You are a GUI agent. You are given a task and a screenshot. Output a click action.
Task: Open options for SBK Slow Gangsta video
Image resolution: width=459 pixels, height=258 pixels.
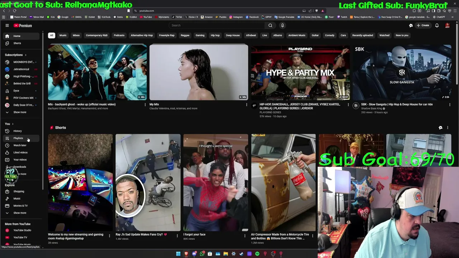click(x=449, y=105)
